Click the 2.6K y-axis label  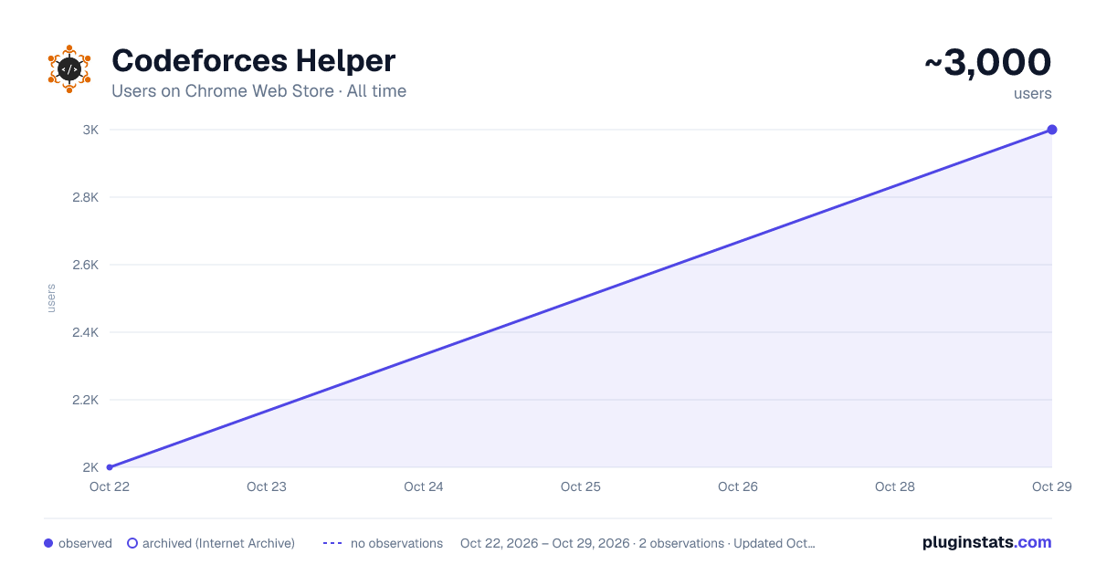point(86,265)
